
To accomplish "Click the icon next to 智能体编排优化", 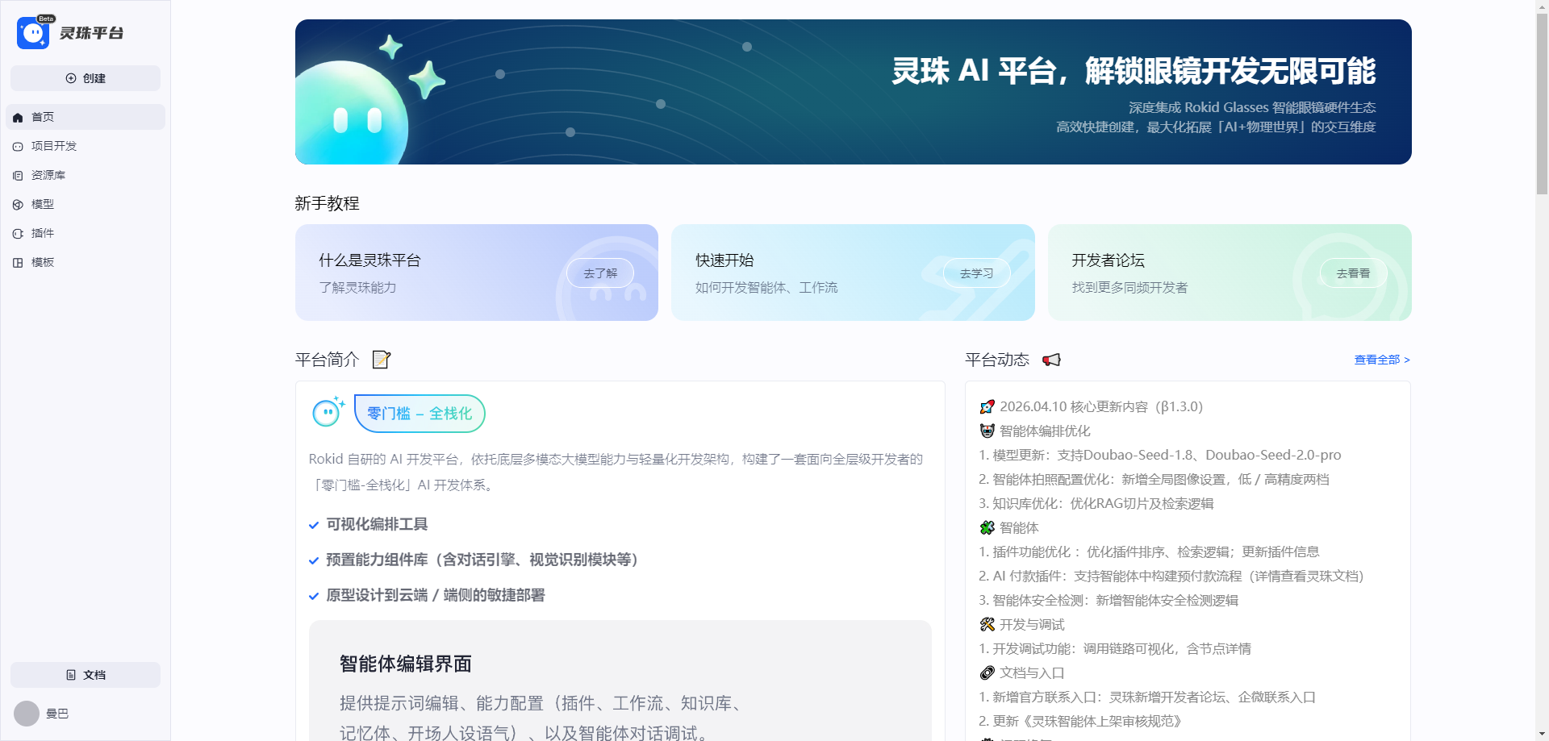I will pyautogui.click(x=987, y=431).
